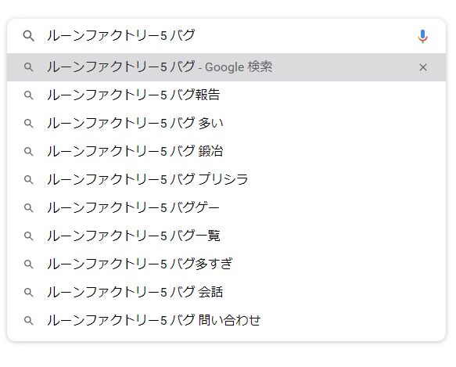Viewport: 456px width, 367px height.
Task: Choose the 'ルーンファクトリー5 バグ報告' suggestion
Action: point(226,95)
